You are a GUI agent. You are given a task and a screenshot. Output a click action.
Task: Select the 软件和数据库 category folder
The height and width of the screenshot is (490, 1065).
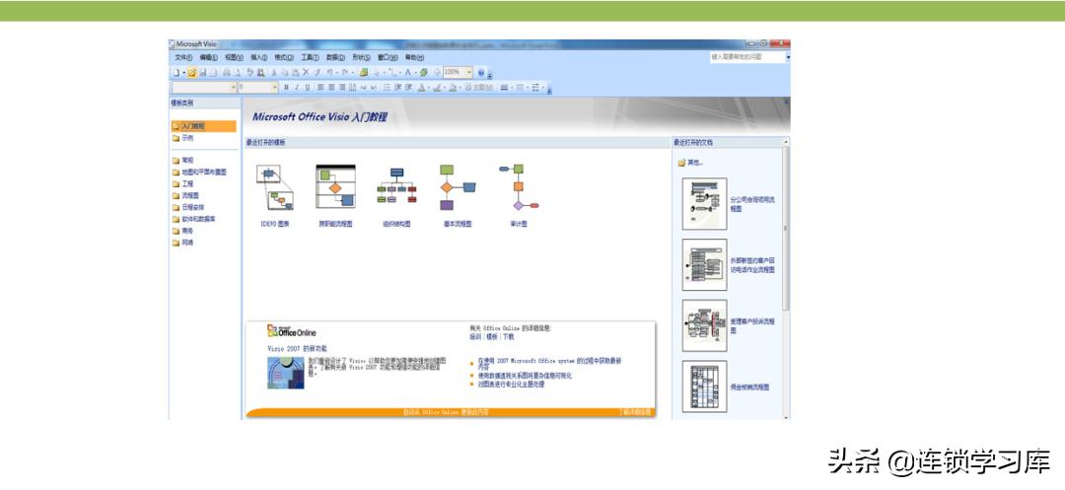coord(194,219)
